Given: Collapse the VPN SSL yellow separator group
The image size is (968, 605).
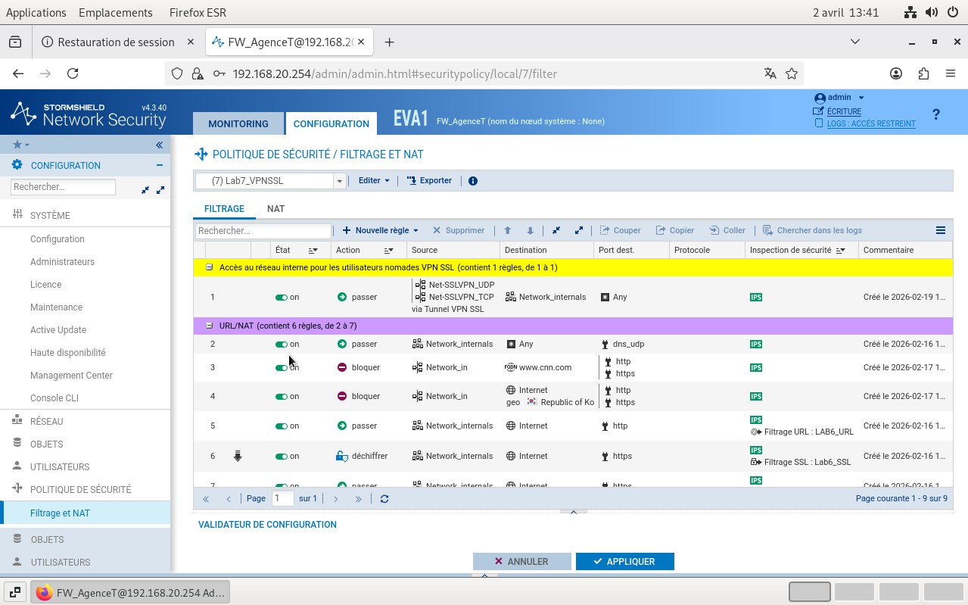Looking at the screenshot, I should coord(210,267).
